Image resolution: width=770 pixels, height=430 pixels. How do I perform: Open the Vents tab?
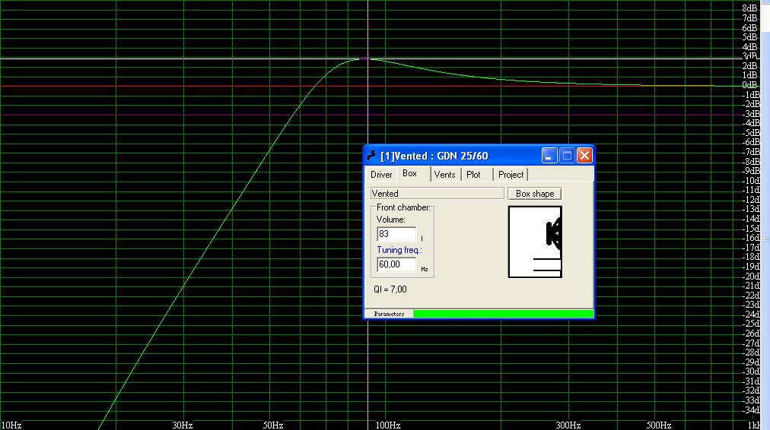coord(444,175)
